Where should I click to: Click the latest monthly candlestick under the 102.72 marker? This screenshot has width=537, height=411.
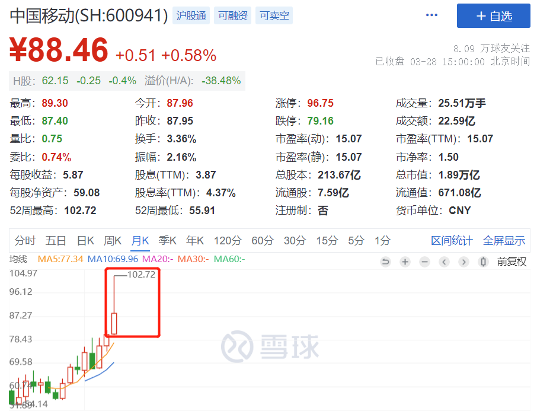pos(114,323)
